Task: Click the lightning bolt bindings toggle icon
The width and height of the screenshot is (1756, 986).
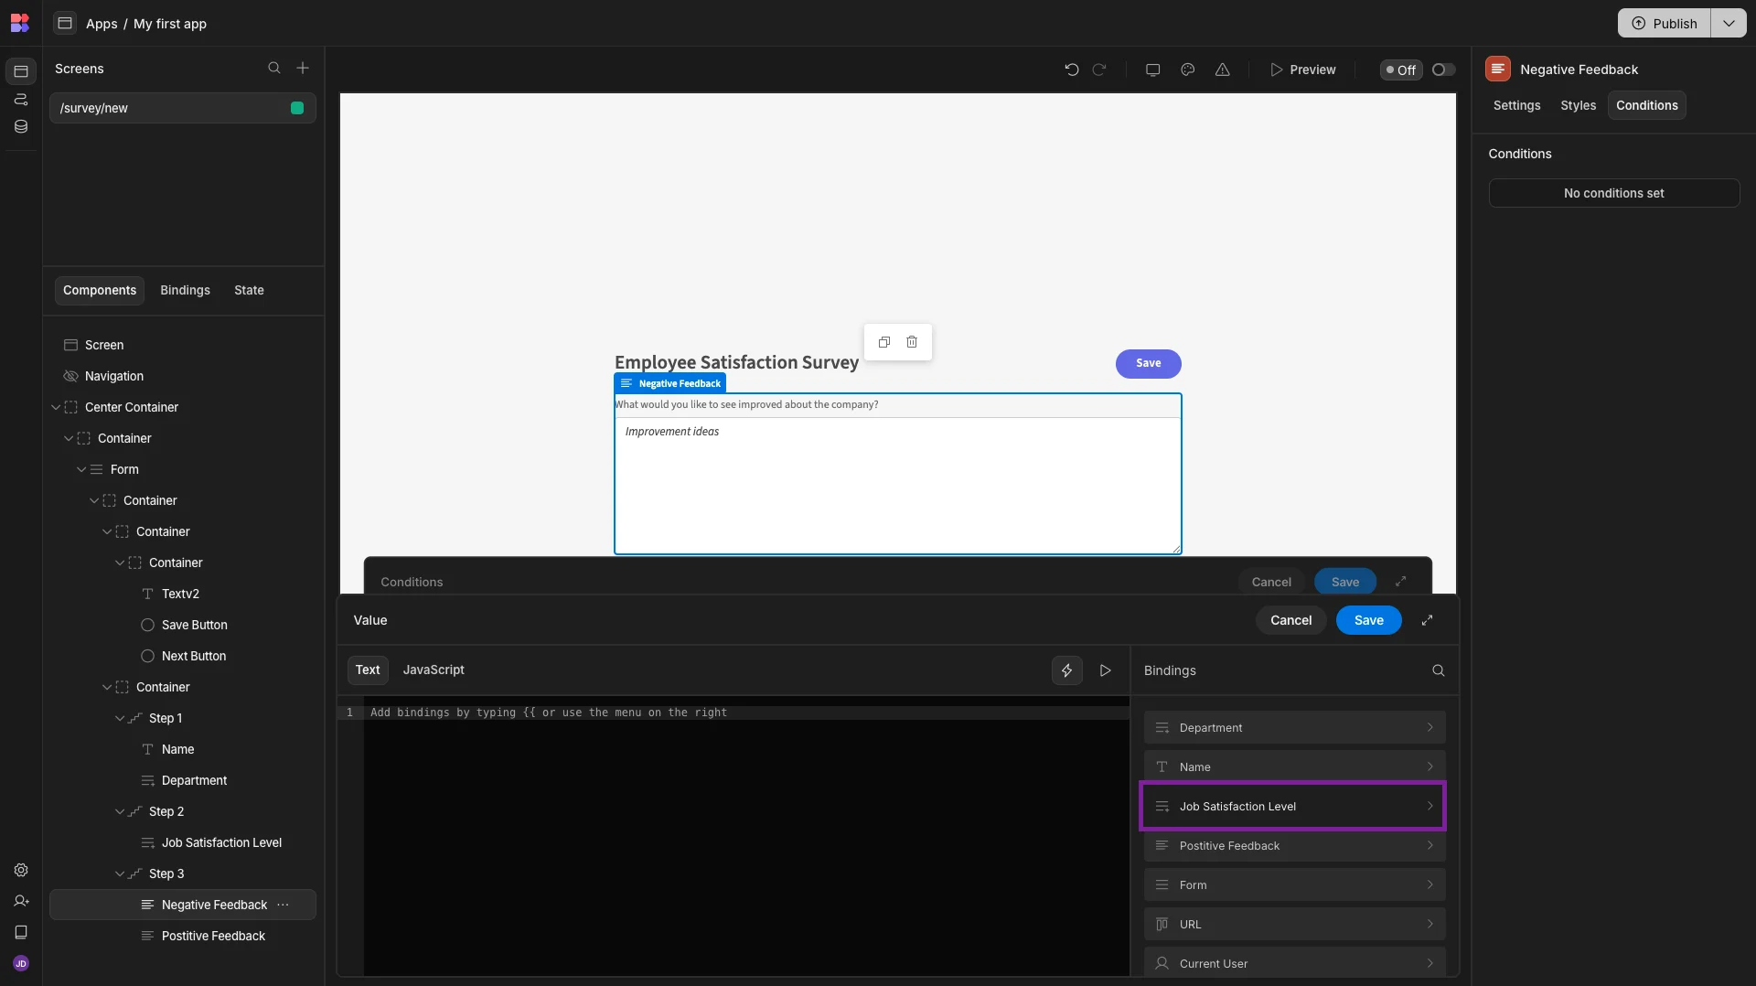Action: point(1067,670)
